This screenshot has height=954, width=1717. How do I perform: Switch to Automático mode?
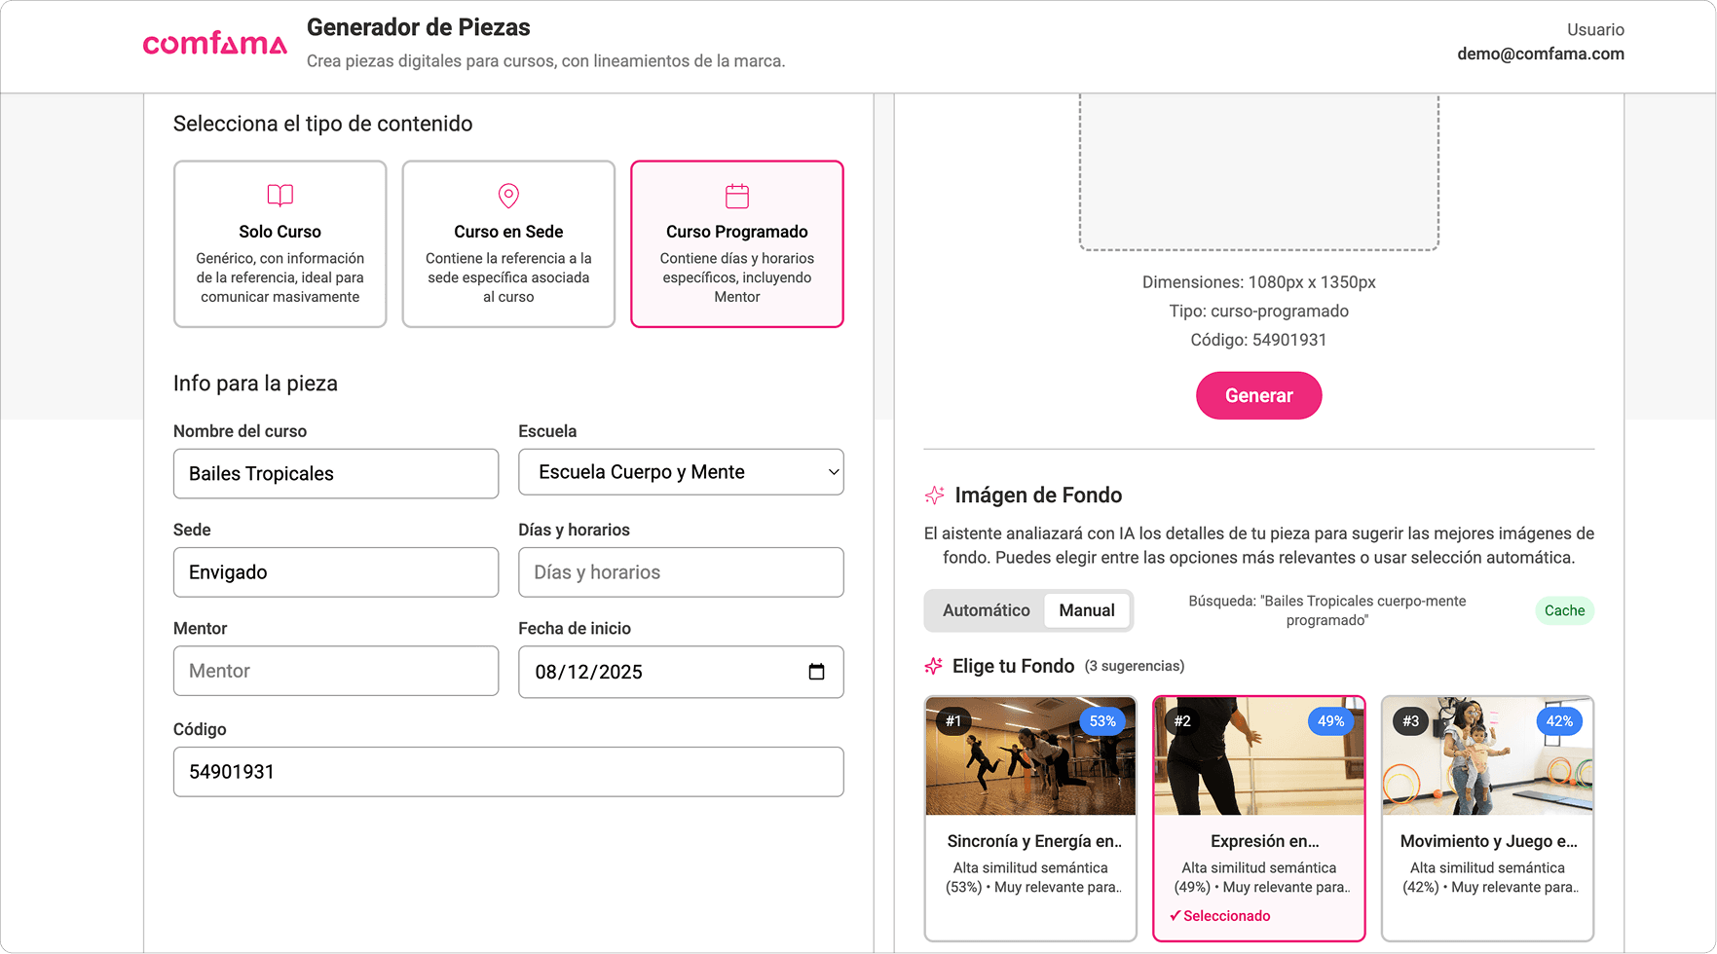click(986, 610)
